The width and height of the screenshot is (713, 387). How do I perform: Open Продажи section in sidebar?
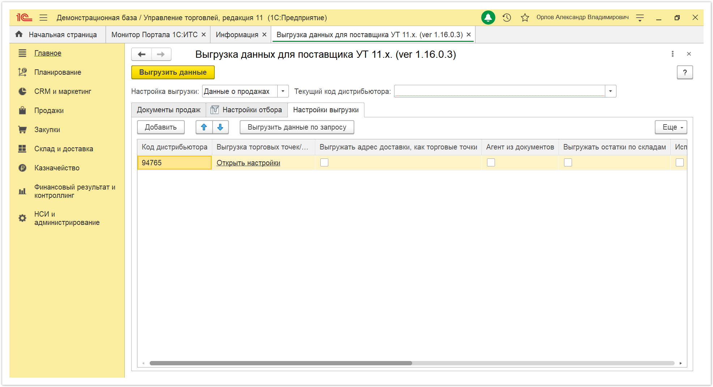point(49,110)
